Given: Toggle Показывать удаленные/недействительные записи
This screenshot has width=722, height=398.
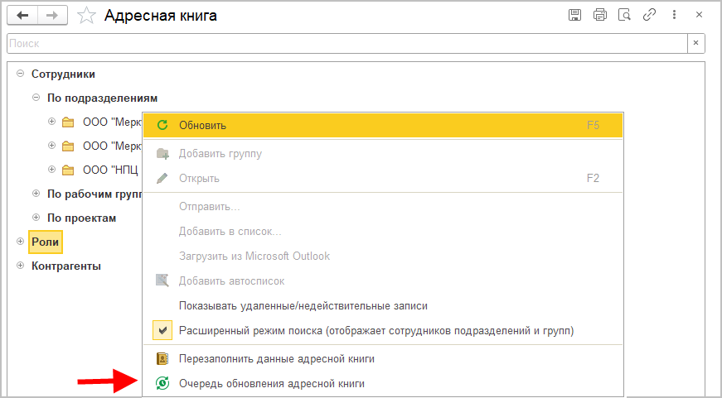Looking at the screenshot, I should pos(303,305).
